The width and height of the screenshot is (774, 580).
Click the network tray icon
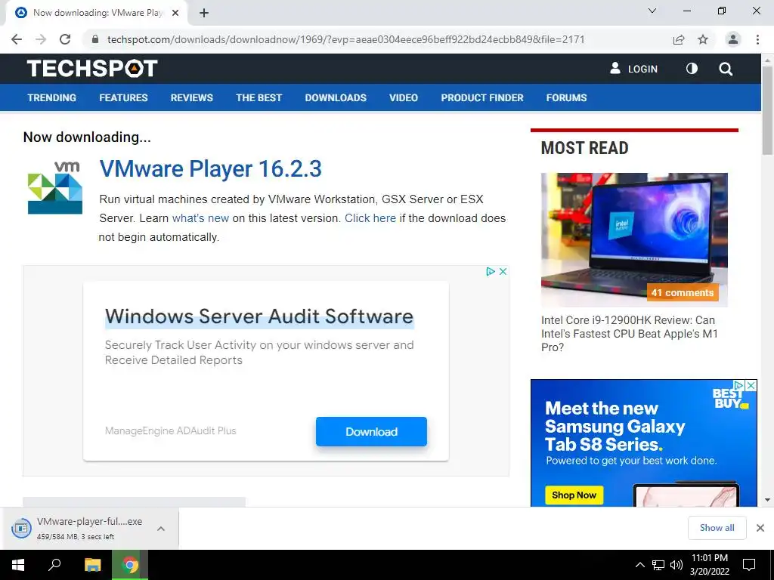tap(658, 565)
